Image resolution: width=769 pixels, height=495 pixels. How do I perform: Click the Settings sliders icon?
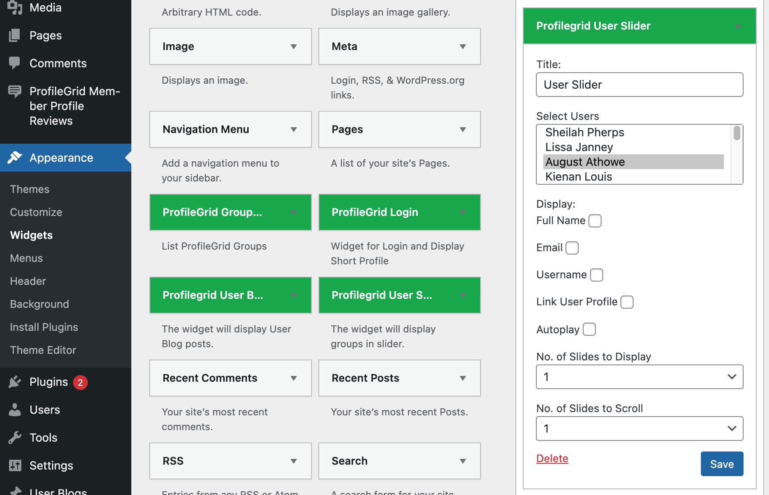15,465
